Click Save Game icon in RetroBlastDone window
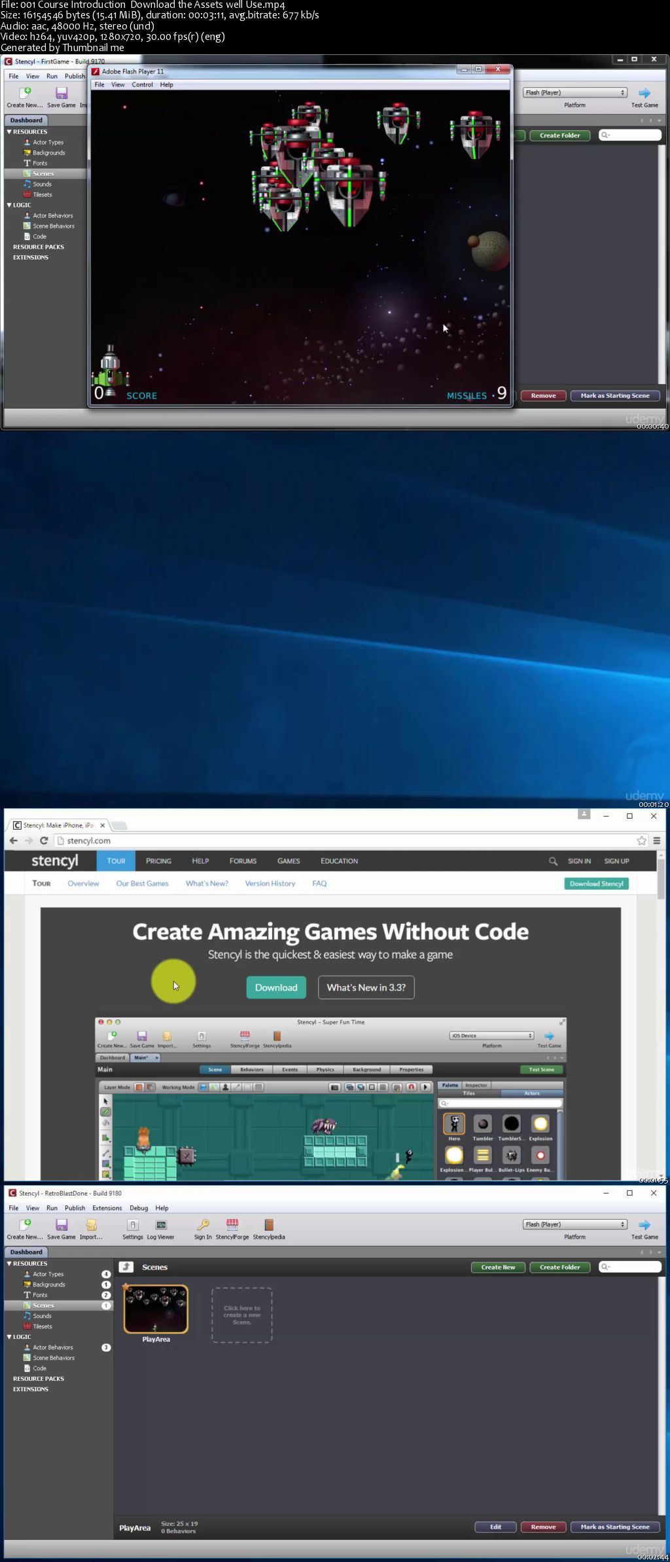The height and width of the screenshot is (1562, 670). tap(62, 1224)
